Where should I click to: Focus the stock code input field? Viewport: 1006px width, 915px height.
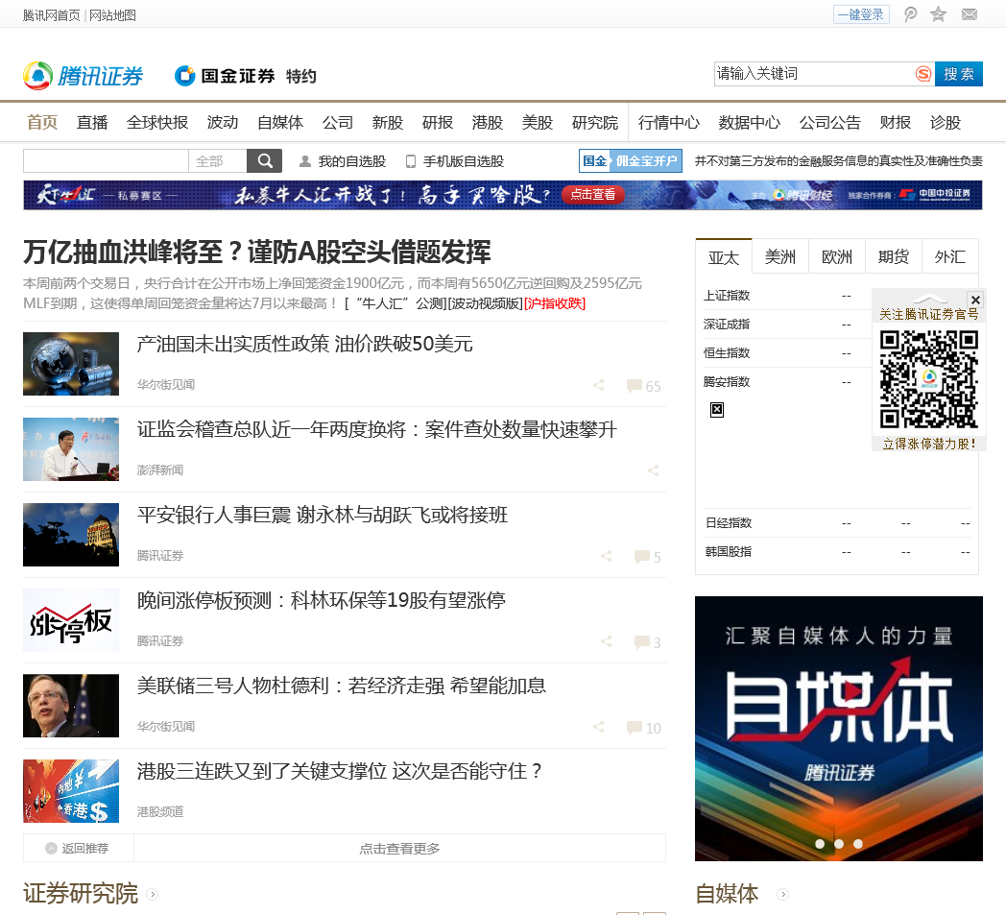click(x=106, y=161)
